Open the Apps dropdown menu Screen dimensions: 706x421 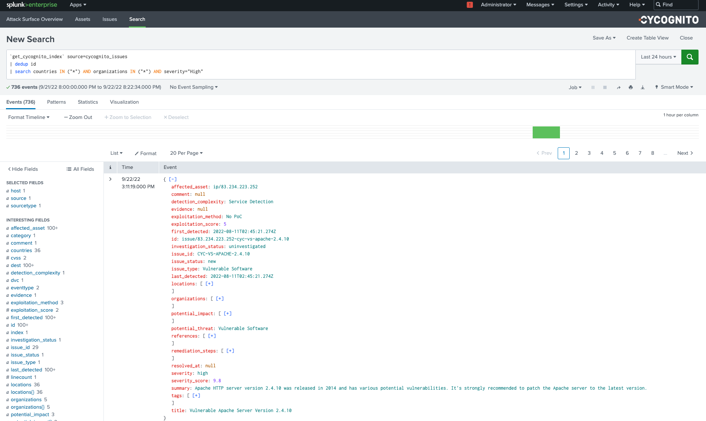tap(78, 5)
